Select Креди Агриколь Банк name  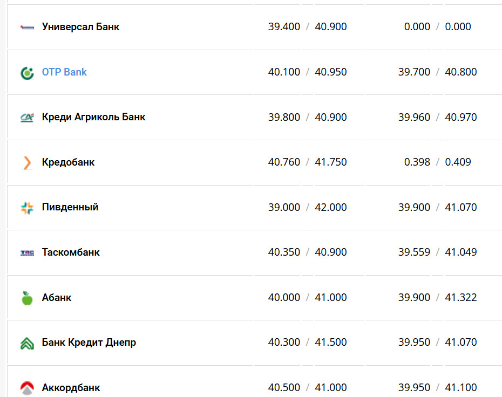93,117
